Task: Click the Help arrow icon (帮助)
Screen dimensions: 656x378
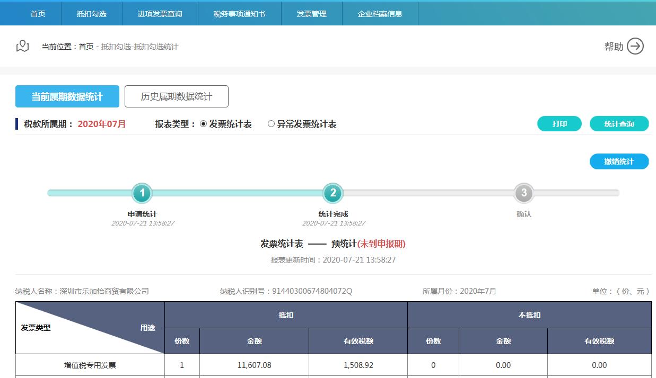Action: [x=635, y=47]
